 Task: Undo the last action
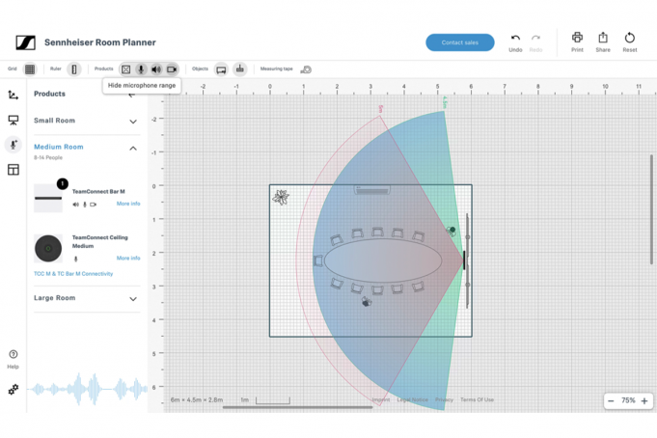click(x=515, y=42)
